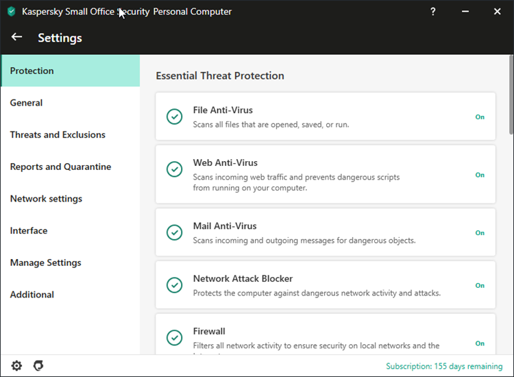Screen dimensions: 514x377
Task: Click 'Filters all network activity' description
Action: [316, 346]
